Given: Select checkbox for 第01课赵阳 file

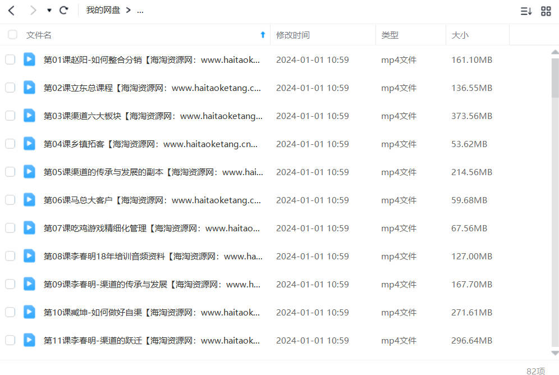Looking at the screenshot, I should coord(10,60).
